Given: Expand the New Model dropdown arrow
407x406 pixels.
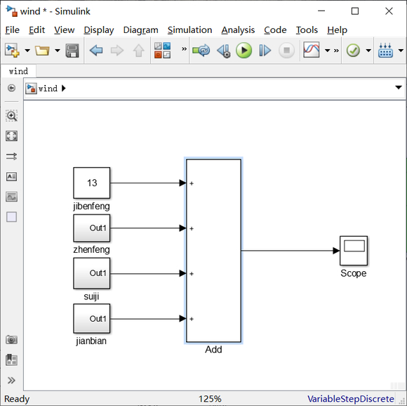Looking at the screenshot, I should (x=27, y=51).
